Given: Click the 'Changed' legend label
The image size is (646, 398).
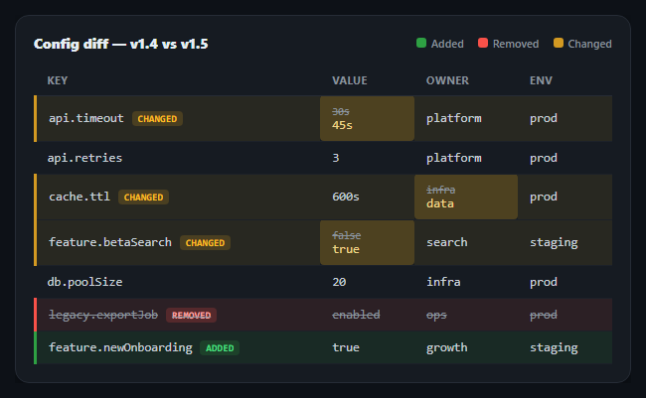Looking at the screenshot, I should 589,44.
